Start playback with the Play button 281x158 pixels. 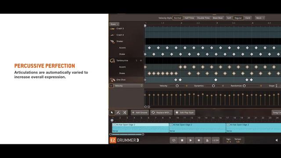[191, 140]
